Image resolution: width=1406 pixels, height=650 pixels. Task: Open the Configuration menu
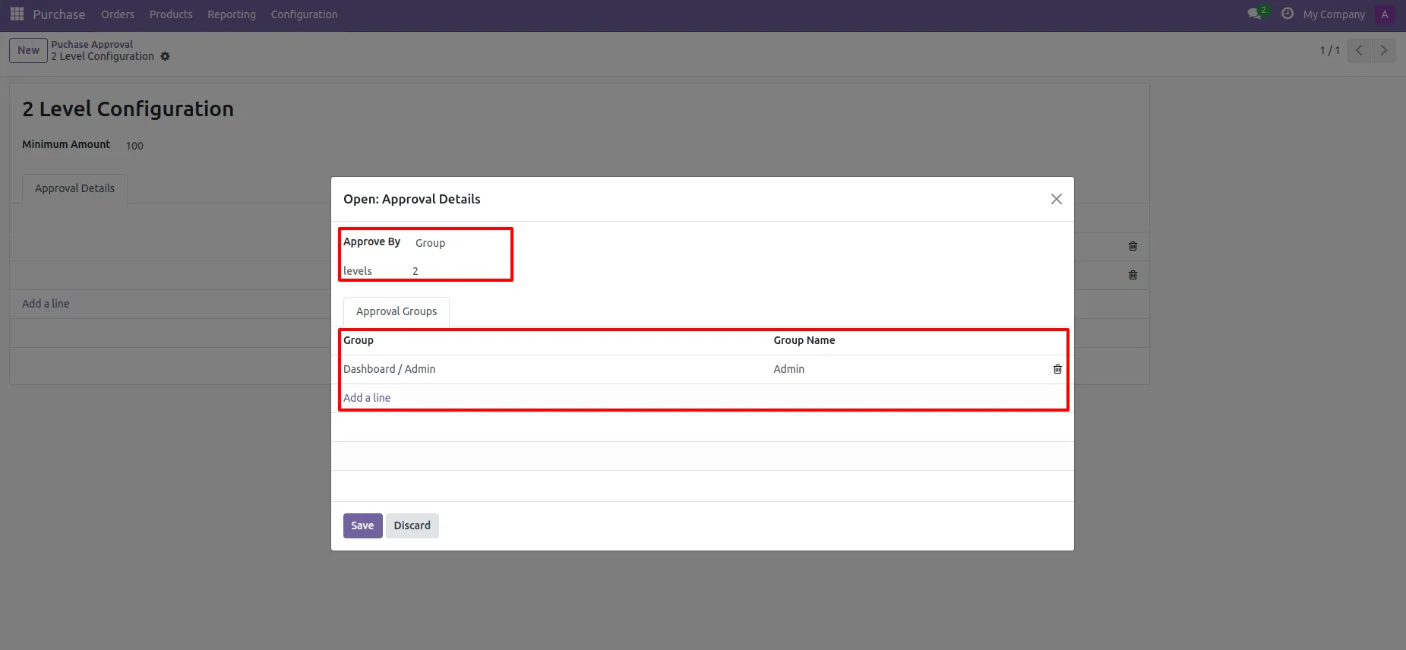point(304,14)
